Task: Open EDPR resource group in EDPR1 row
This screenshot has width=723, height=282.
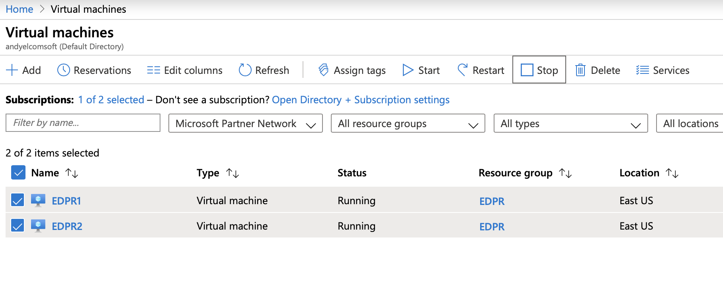Action: point(492,201)
